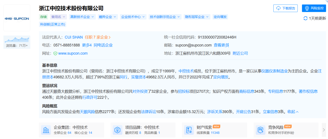Visit www.supcon.com website link
Viewport: 328px width, 139px height.
point(73,53)
